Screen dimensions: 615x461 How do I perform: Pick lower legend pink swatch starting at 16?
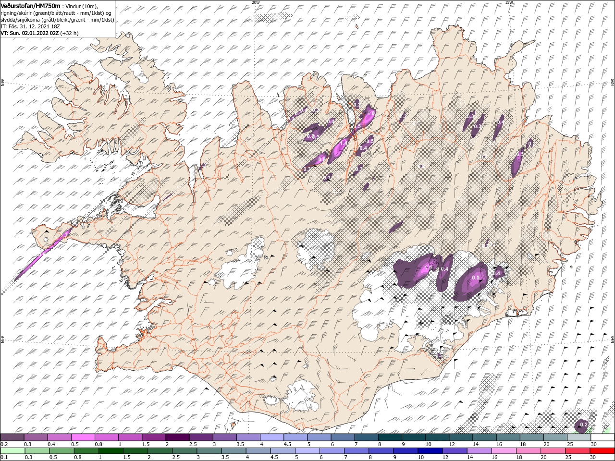[504, 451]
